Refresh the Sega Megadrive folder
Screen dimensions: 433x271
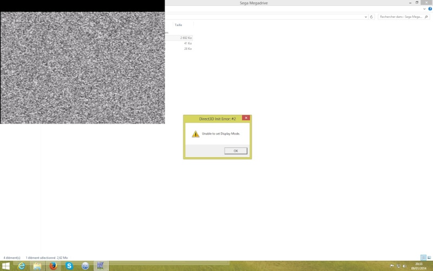[x=371, y=17]
